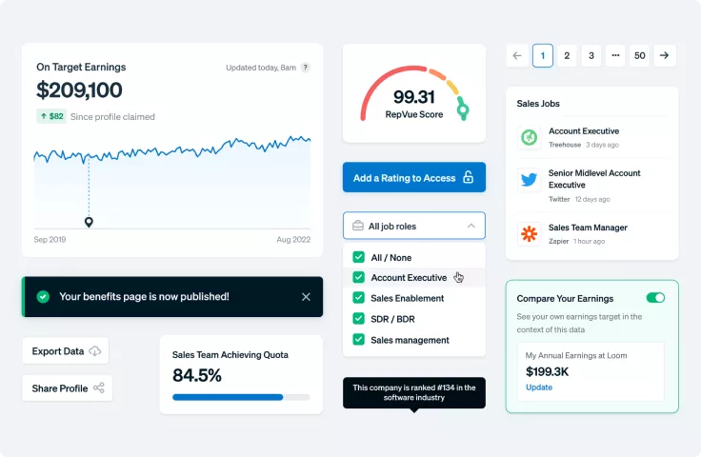Open the Account Executive job listing
Screen dimensions: 701x457
click(584, 131)
